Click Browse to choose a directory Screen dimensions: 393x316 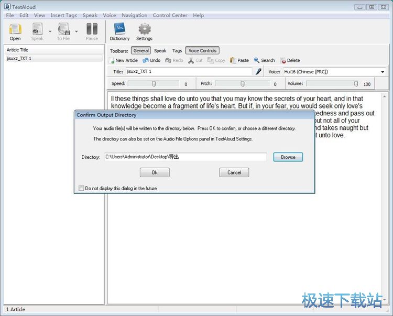click(x=288, y=157)
